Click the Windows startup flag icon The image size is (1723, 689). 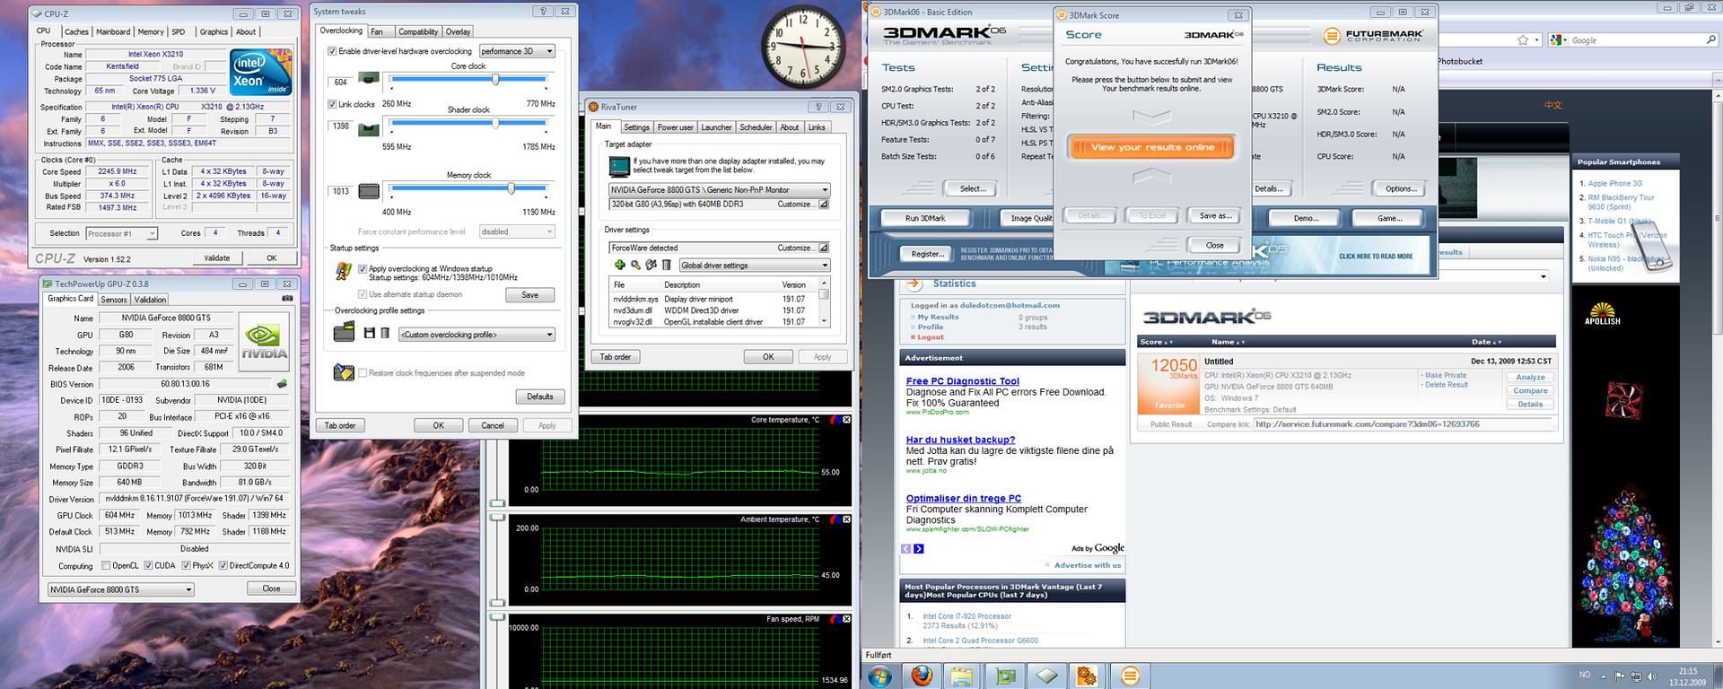343,270
